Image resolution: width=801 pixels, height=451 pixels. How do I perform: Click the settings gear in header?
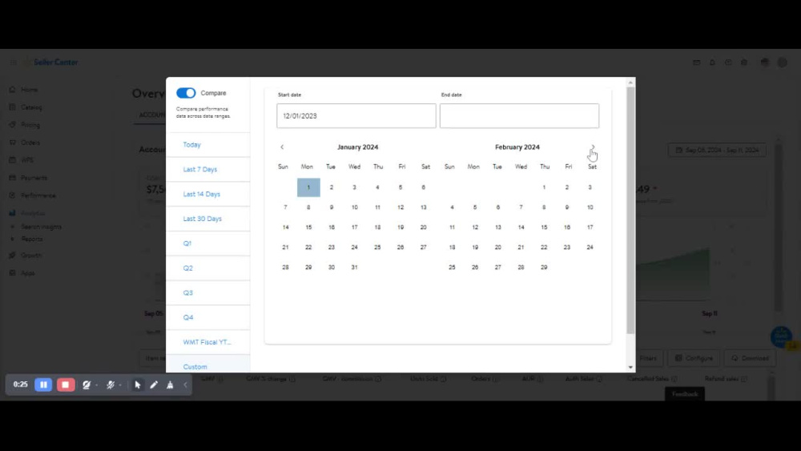pyautogui.click(x=744, y=62)
